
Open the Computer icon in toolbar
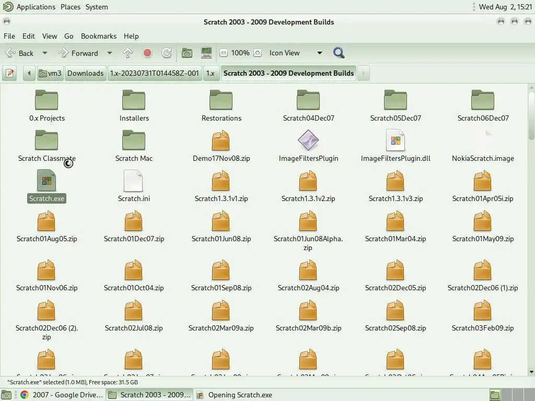pyautogui.click(x=206, y=53)
